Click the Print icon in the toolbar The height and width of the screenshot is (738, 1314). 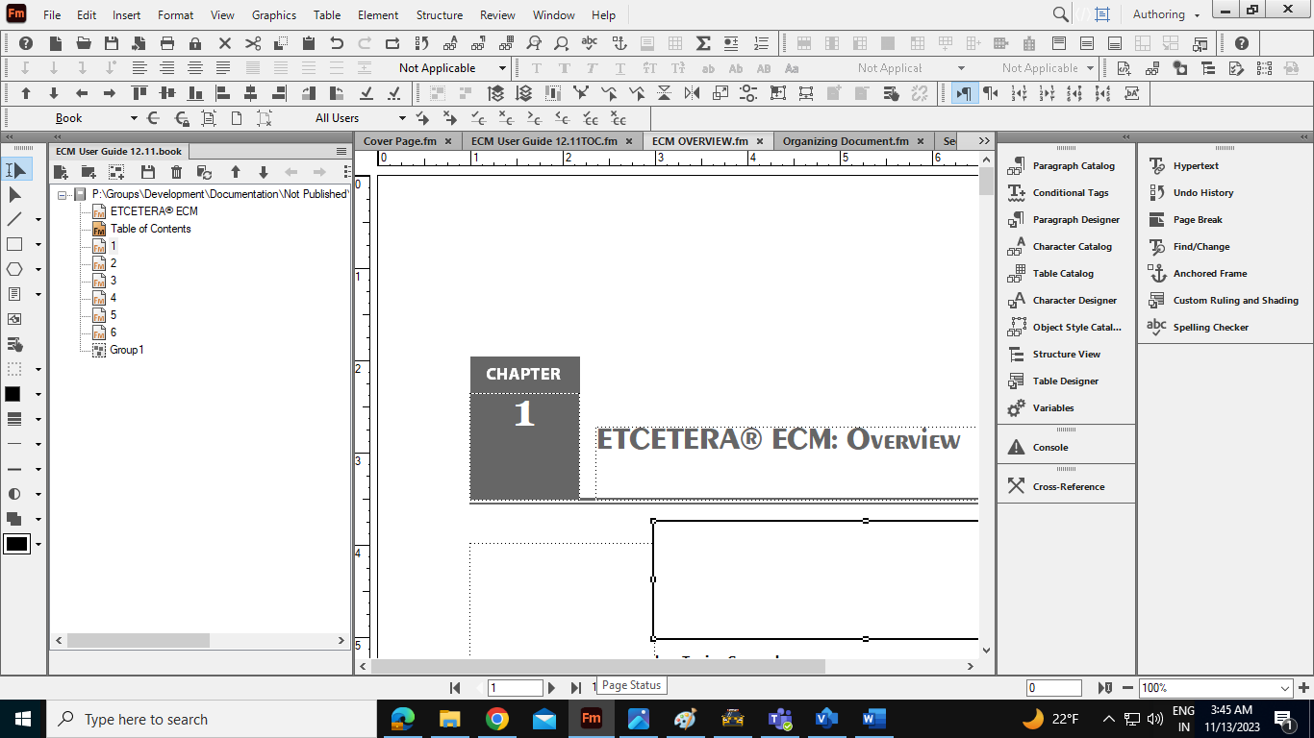167,43
